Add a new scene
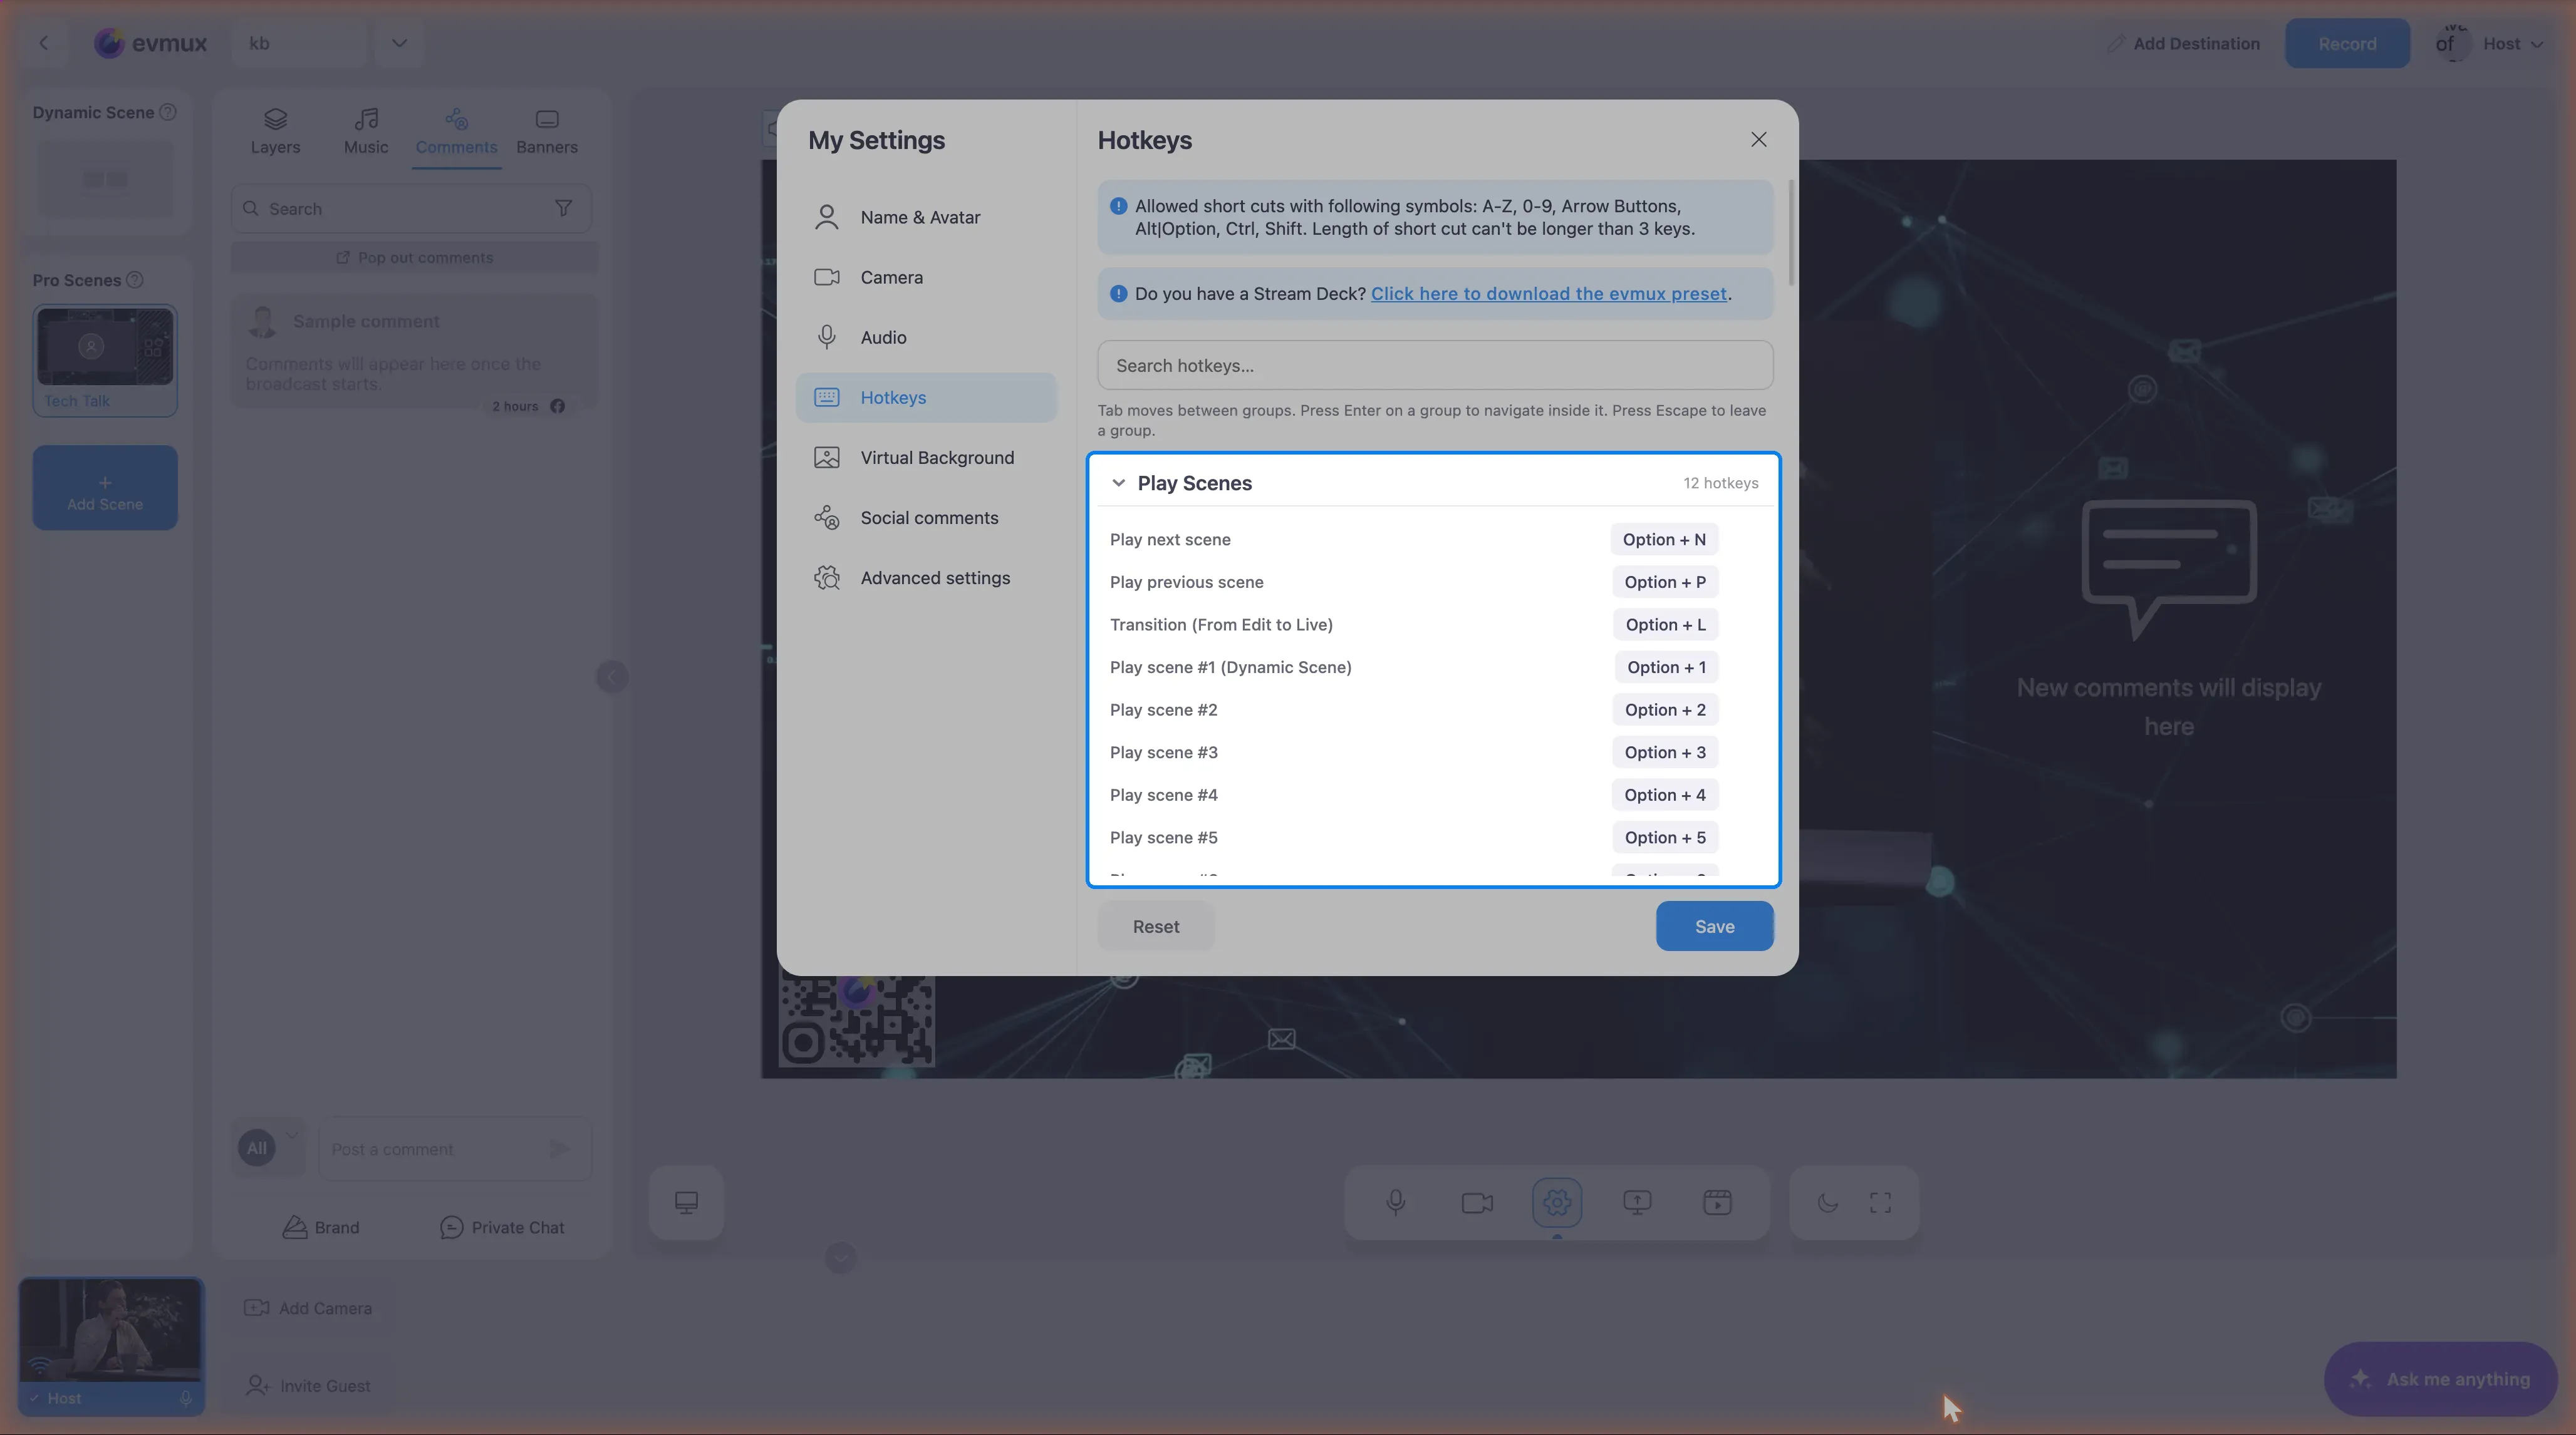The width and height of the screenshot is (2576, 1435). point(105,488)
